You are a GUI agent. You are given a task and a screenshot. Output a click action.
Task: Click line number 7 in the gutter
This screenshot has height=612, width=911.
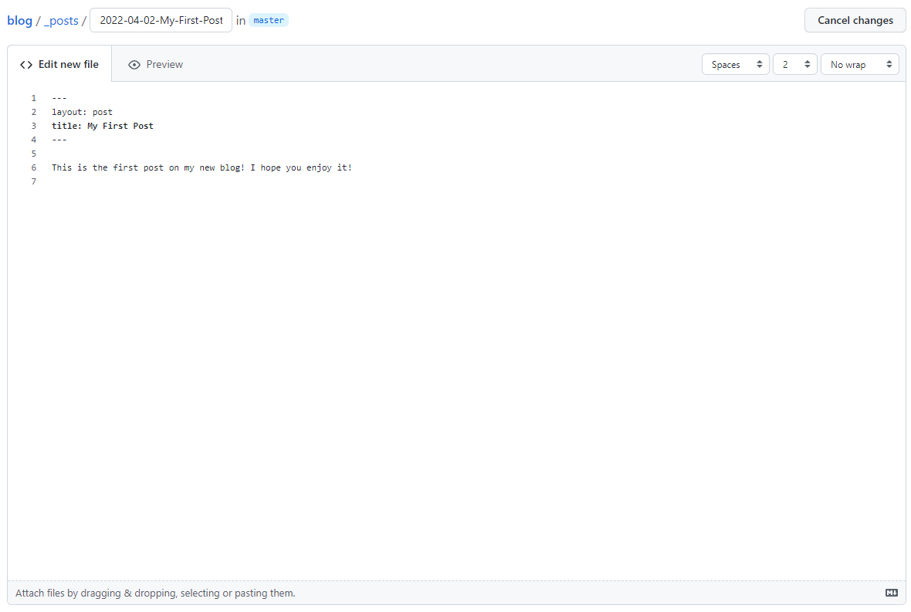coord(33,181)
